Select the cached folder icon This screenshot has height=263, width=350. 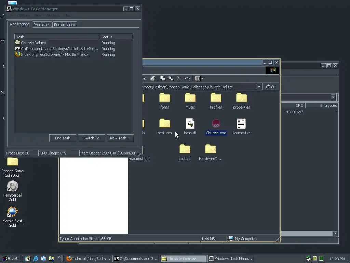pos(185,149)
